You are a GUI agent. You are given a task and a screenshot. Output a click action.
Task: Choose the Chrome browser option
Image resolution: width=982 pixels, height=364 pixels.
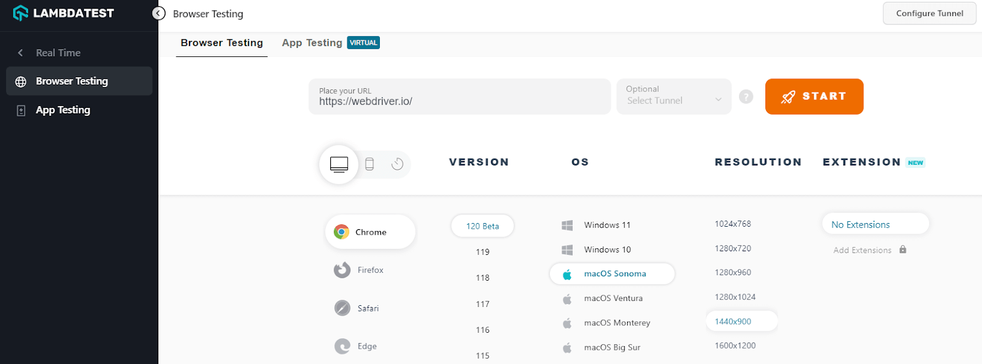pyautogui.click(x=370, y=232)
